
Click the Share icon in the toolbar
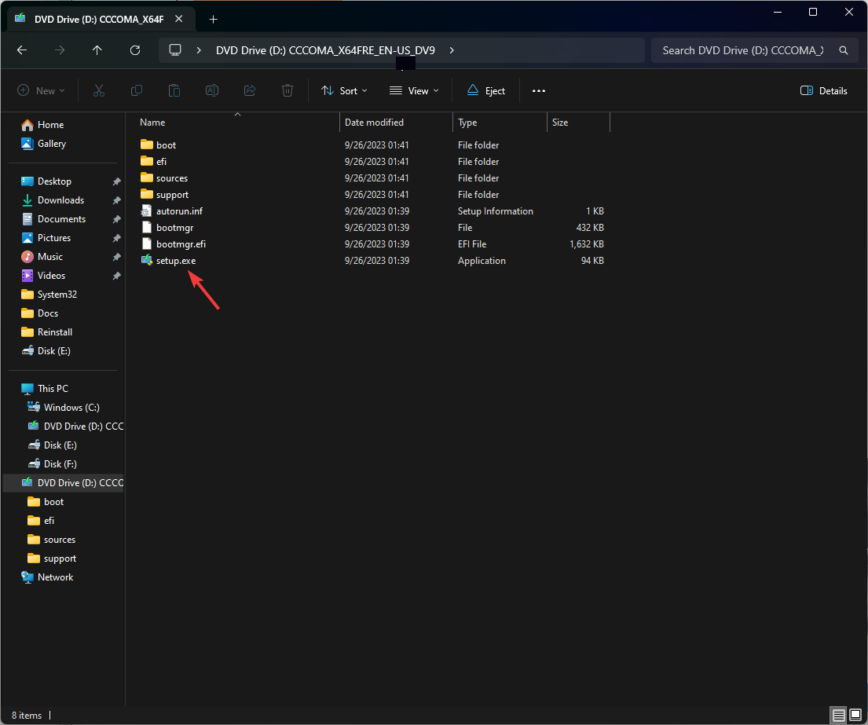[x=249, y=90]
